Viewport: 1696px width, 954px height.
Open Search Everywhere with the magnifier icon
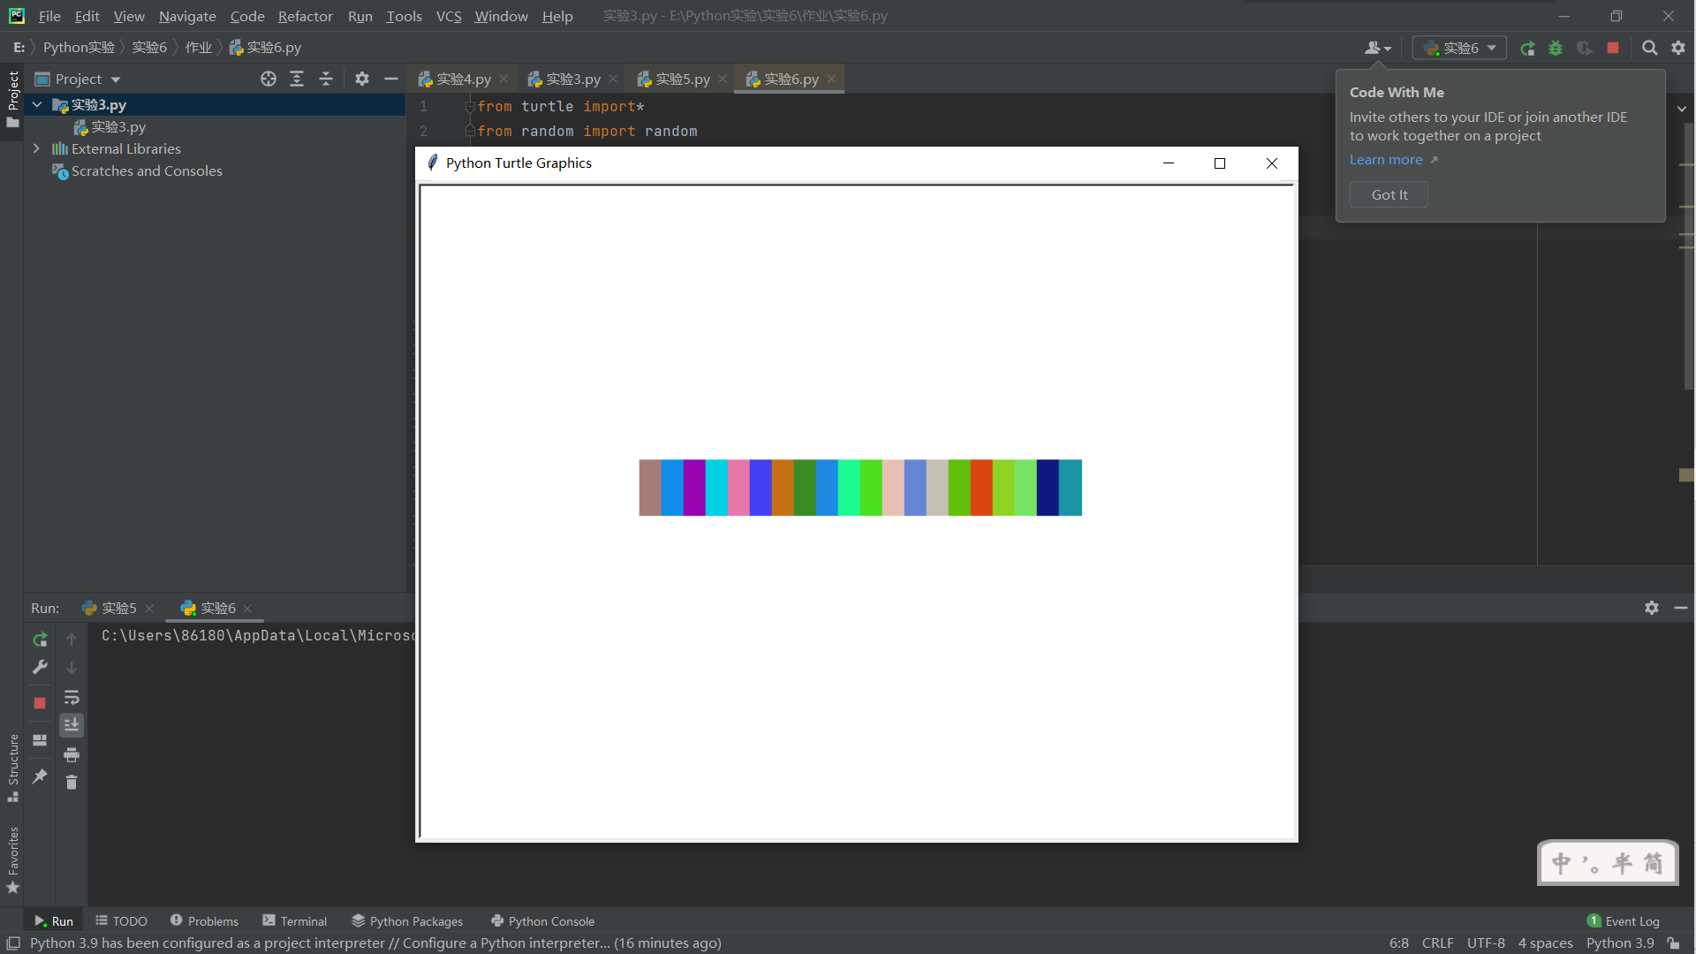(x=1649, y=49)
